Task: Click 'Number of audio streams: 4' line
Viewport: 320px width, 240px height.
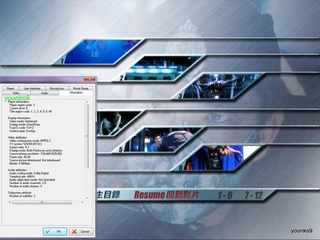Action: pos(26,186)
